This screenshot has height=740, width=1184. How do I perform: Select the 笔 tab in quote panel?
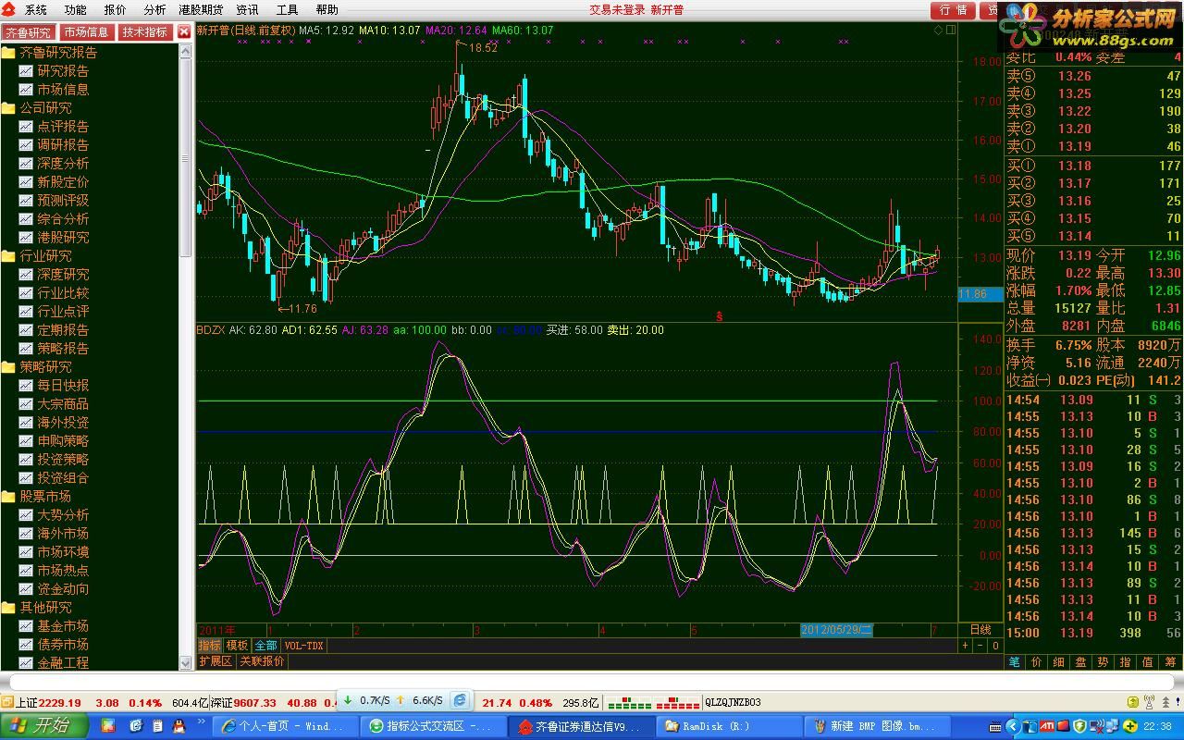point(1015,661)
